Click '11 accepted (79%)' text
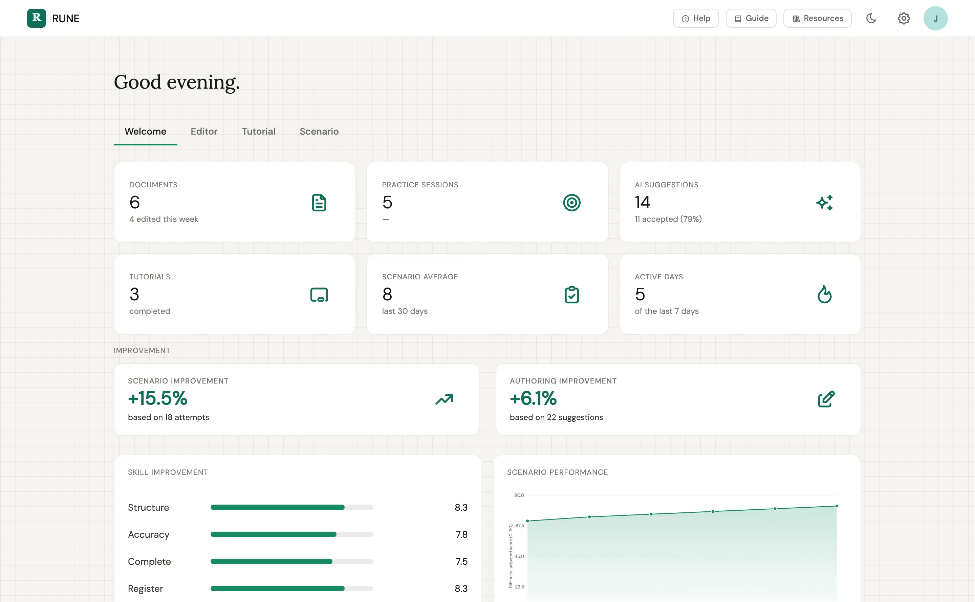975x602 pixels. 668,219
